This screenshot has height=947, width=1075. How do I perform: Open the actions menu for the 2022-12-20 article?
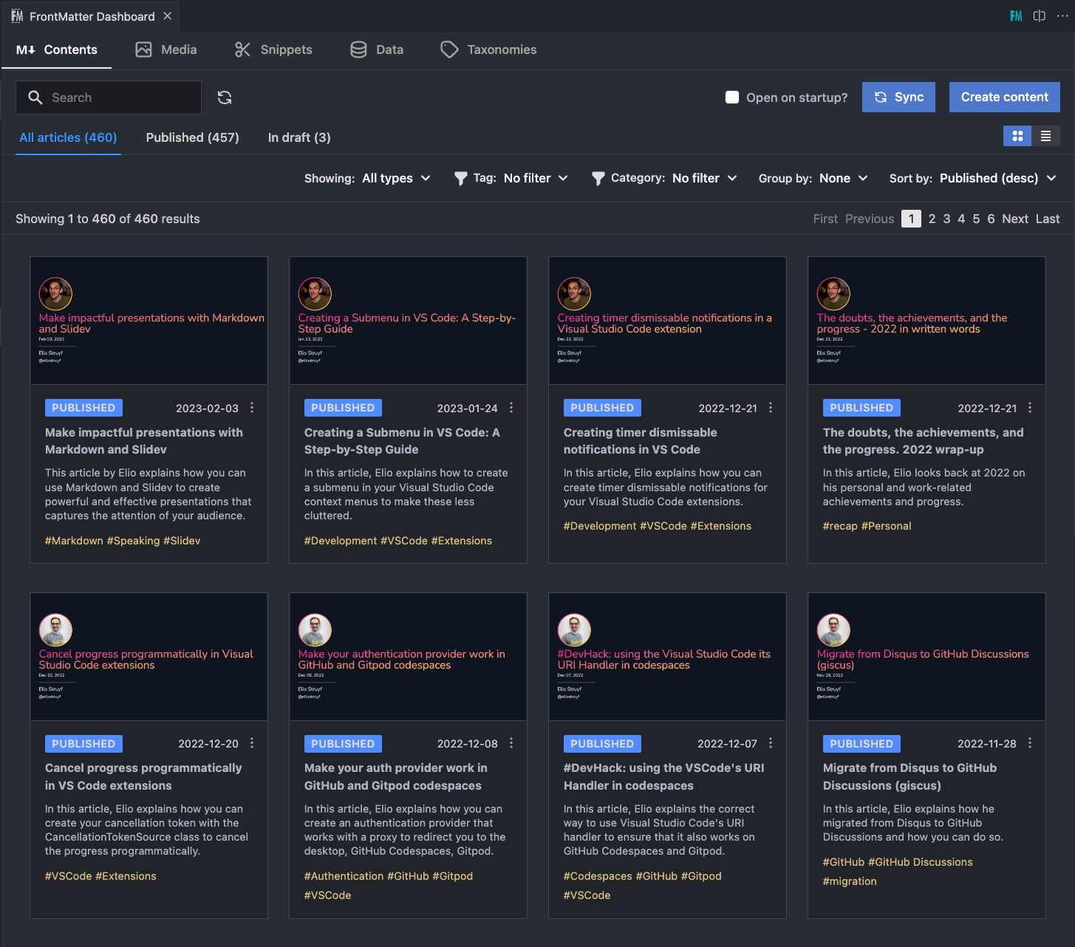point(252,743)
